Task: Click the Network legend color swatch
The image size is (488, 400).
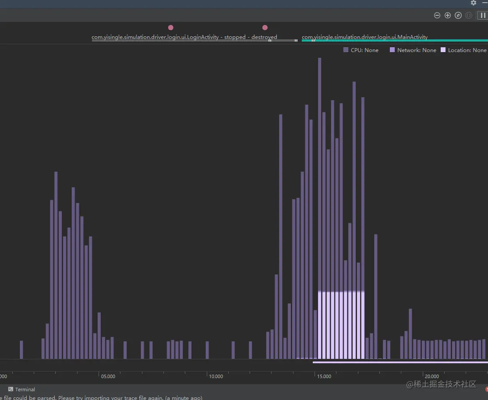Action: pyautogui.click(x=392, y=50)
